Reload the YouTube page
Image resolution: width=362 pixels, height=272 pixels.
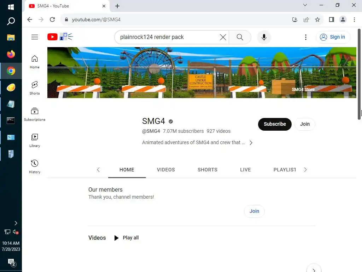point(52,19)
